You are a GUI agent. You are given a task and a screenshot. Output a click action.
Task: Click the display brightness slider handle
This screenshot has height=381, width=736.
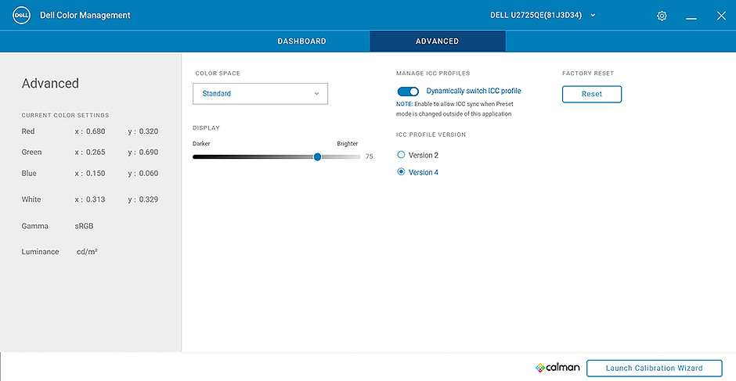(317, 156)
